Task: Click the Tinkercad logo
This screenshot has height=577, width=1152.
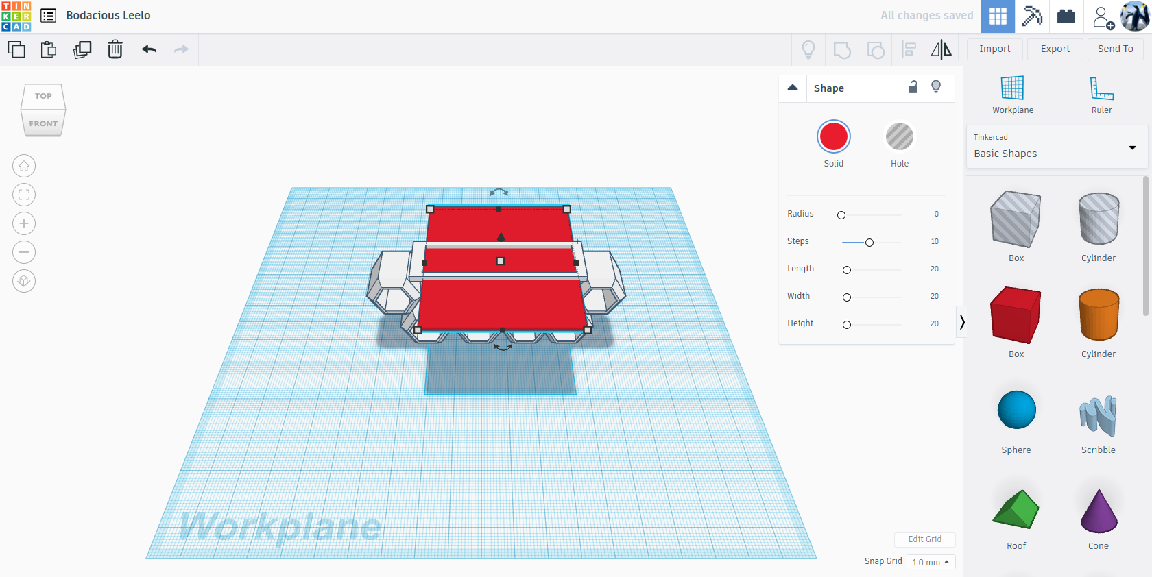Action: (x=16, y=16)
